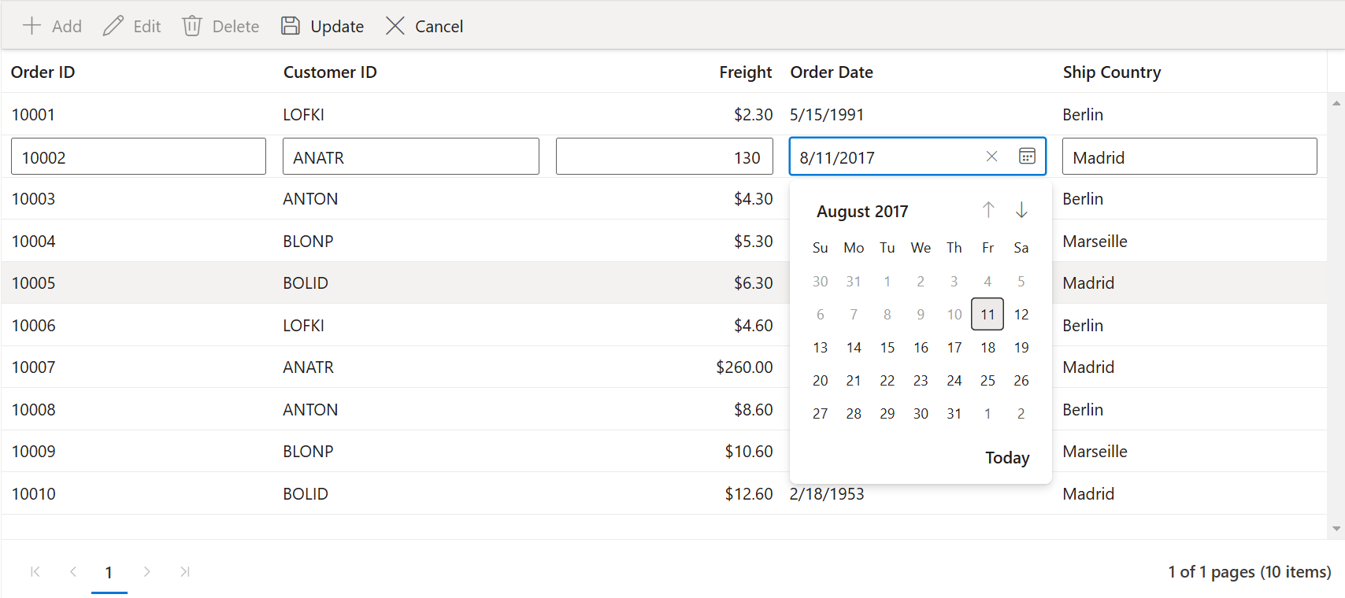Click order date 2/18/1953
Screen dimensions: 1345x598
(x=827, y=493)
